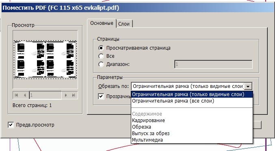This screenshot has width=275, height=151.
Task: Click the preview page number field
Action: click(45, 95)
